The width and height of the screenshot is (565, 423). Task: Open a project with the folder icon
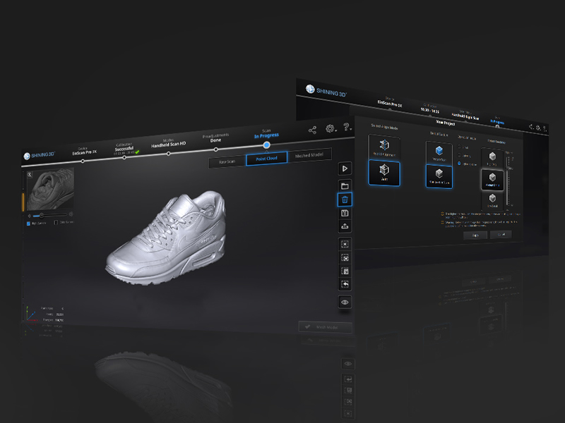tap(345, 186)
